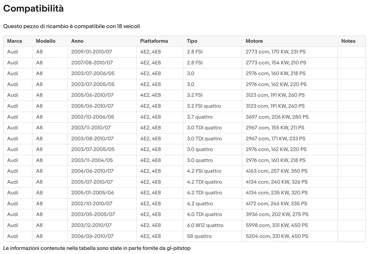Select the '2773 ccm, 154 KW, 210 PS' cell
The width and height of the screenshot is (371, 254).
(x=276, y=63)
